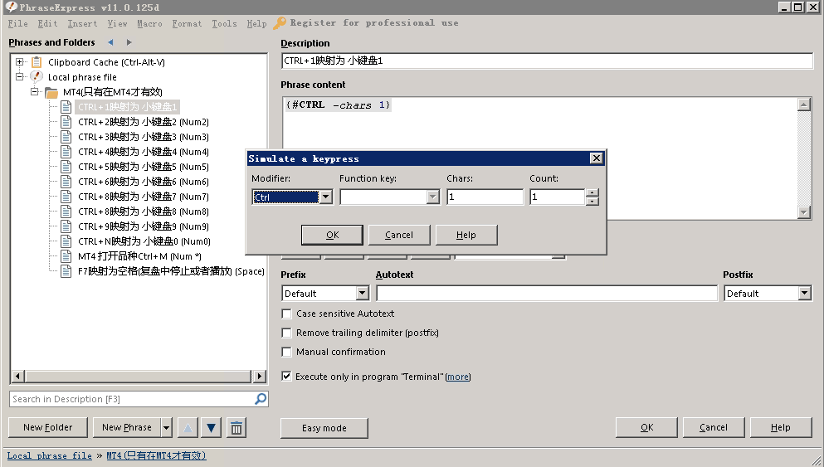The image size is (824, 467).
Task: Close the Simulate a keypress dialog
Action: coord(596,158)
